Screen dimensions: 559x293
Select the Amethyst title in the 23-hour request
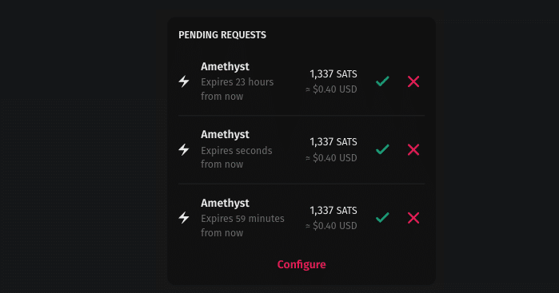[x=225, y=67]
